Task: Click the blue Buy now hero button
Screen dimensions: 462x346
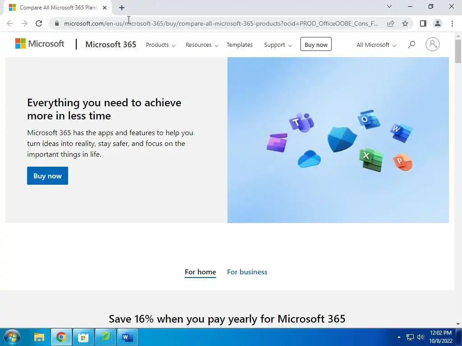Action: pos(47,176)
